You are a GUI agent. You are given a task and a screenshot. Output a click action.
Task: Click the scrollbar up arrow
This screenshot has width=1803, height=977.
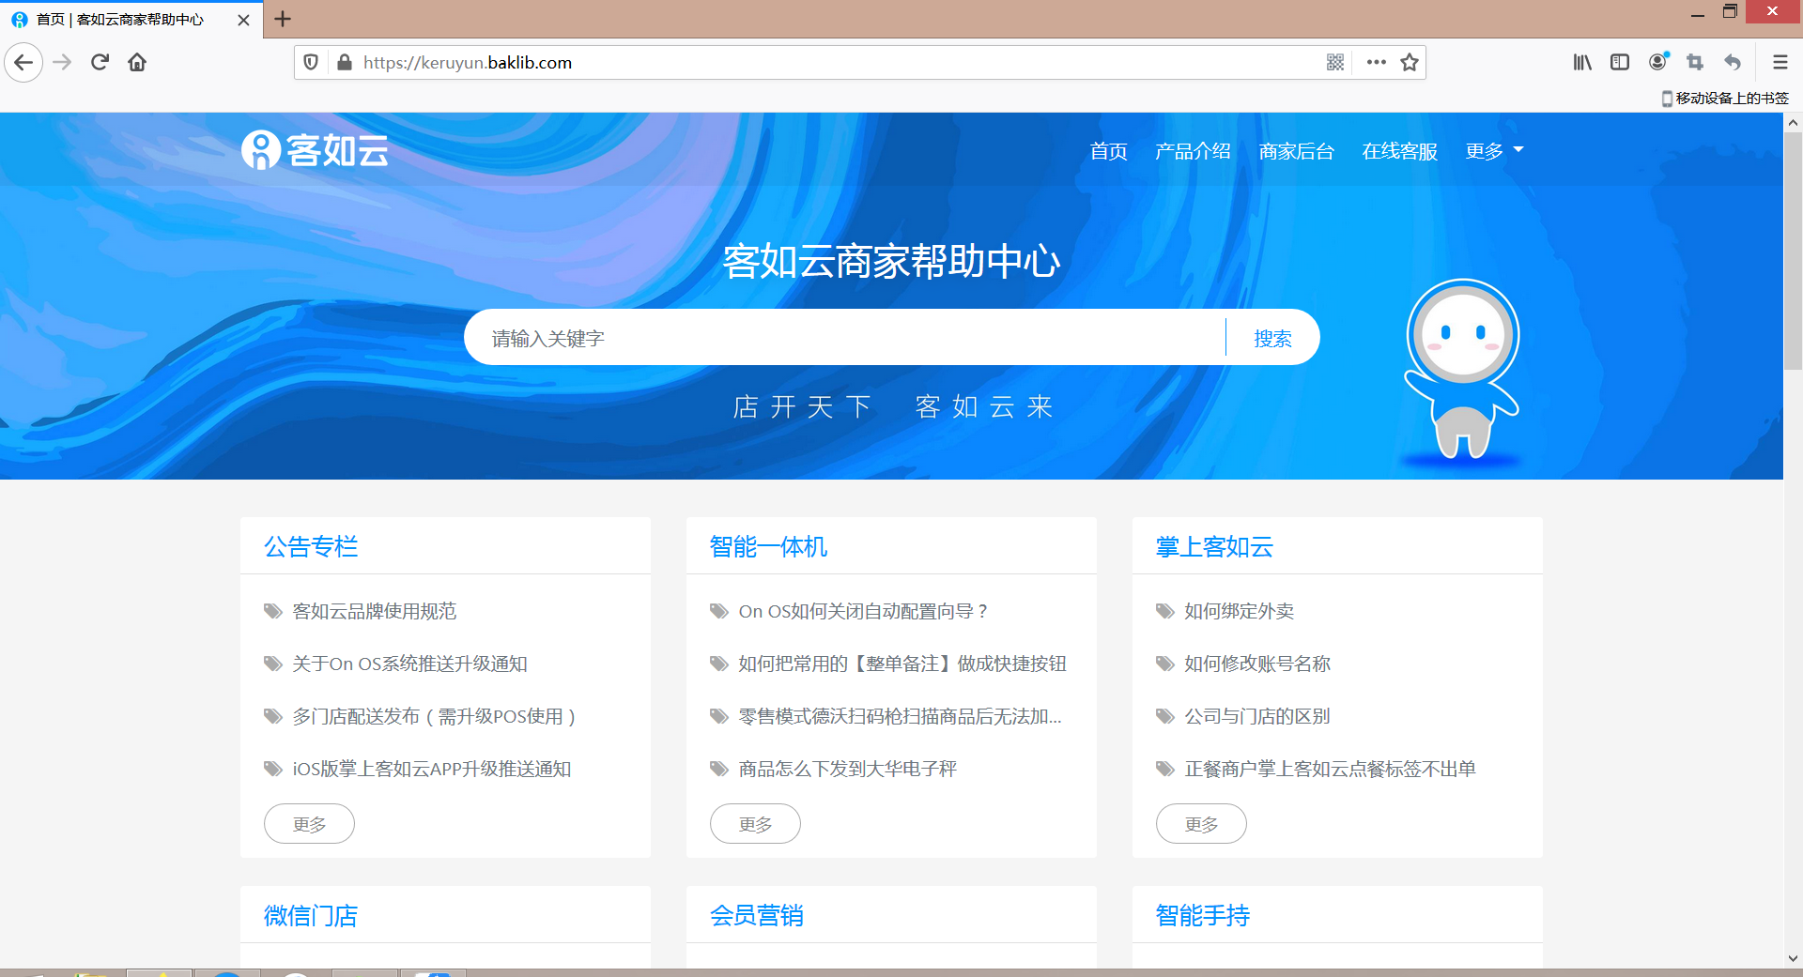click(x=1793, y=122)
